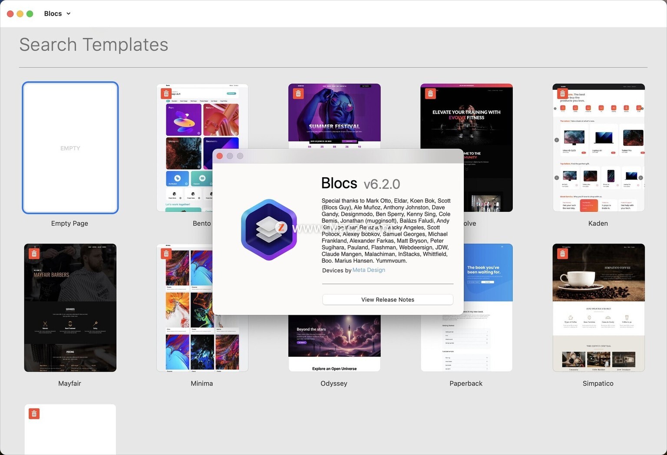Click trash icon on Mayfair template
The image size is (667, 455).
34,254
